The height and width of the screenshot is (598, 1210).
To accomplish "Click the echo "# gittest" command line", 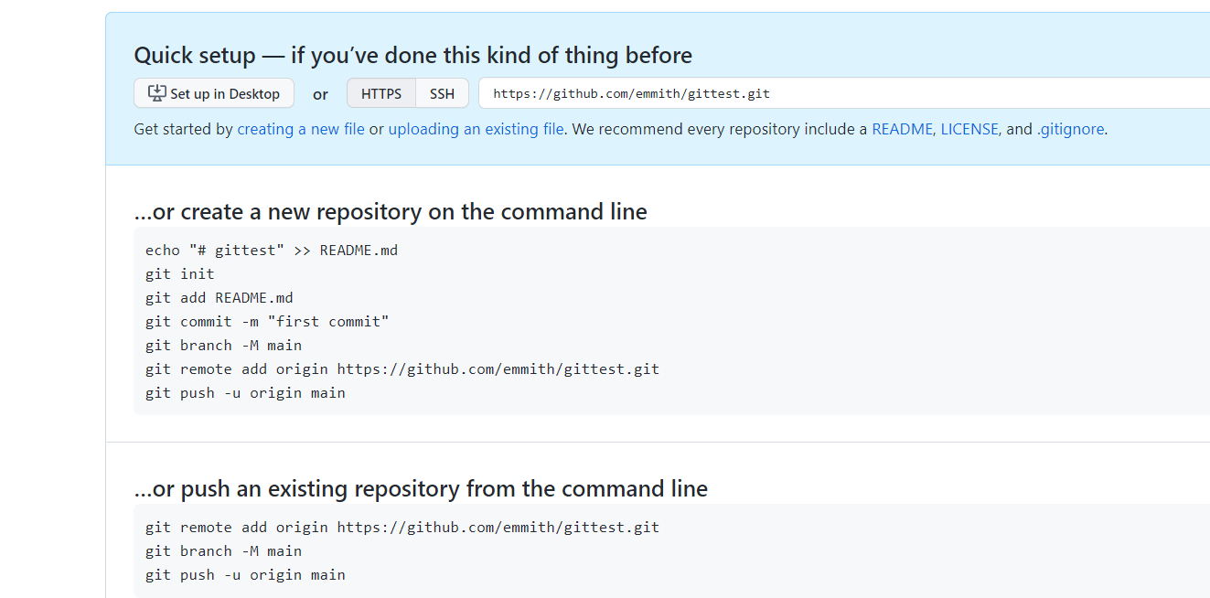I will [x=272, y=250].
